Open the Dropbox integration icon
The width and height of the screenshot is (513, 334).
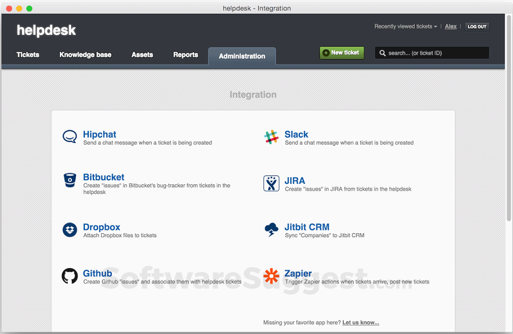70,230
